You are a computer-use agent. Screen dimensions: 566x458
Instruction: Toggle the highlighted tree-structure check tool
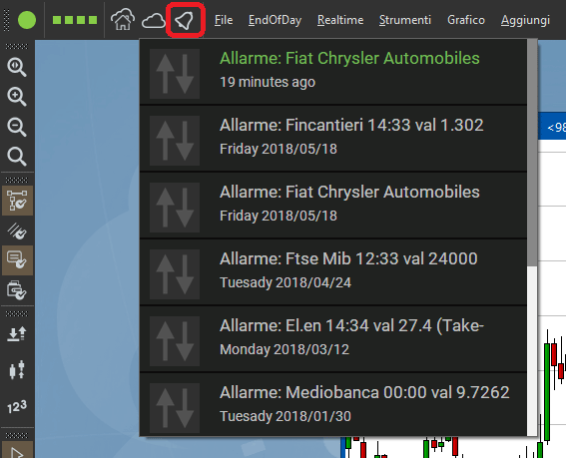point(17,201)
